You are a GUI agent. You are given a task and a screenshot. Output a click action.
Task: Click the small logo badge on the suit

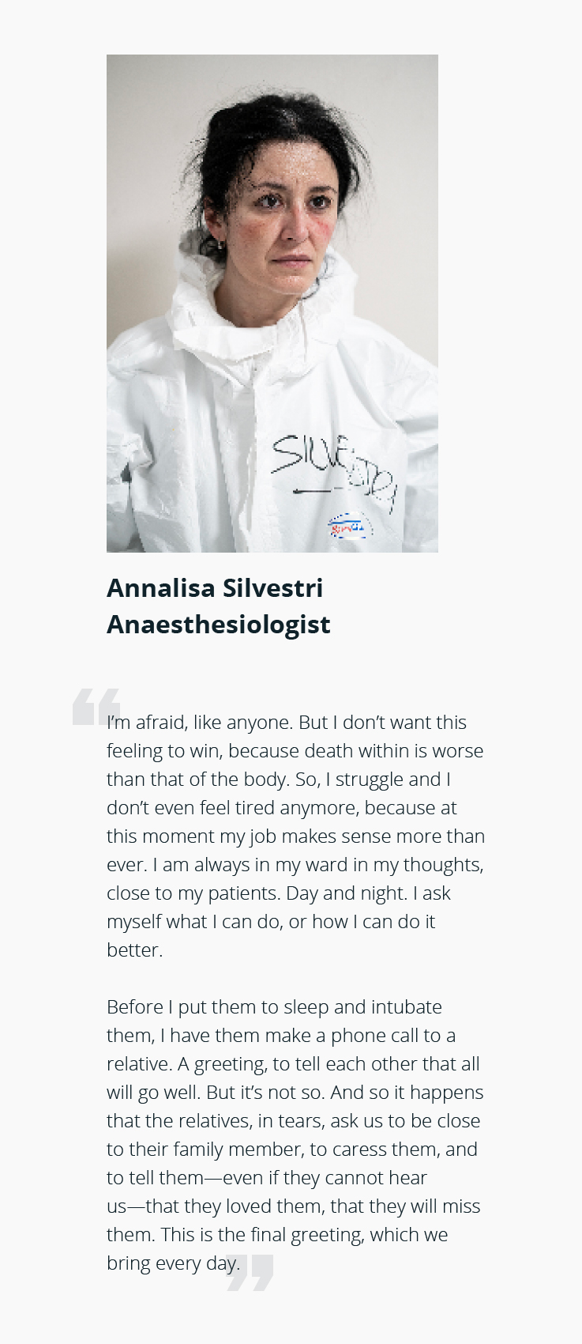(348, 525)
